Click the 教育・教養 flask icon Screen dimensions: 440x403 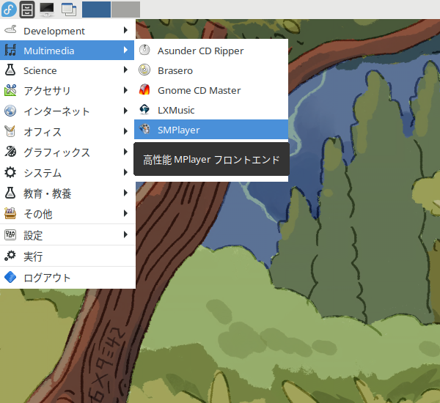click(x=10, y=193)
